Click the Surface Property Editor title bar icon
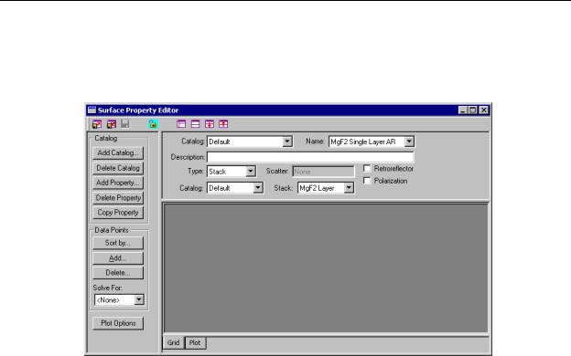571x356 pixels. click(92, 110)
